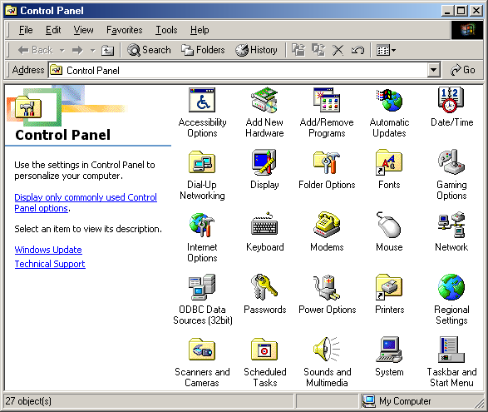Click the Go button
Screen dimensions: 488x412
[x=463, y=70]
